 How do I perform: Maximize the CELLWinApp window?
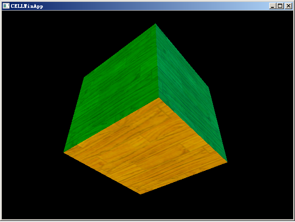280,6
